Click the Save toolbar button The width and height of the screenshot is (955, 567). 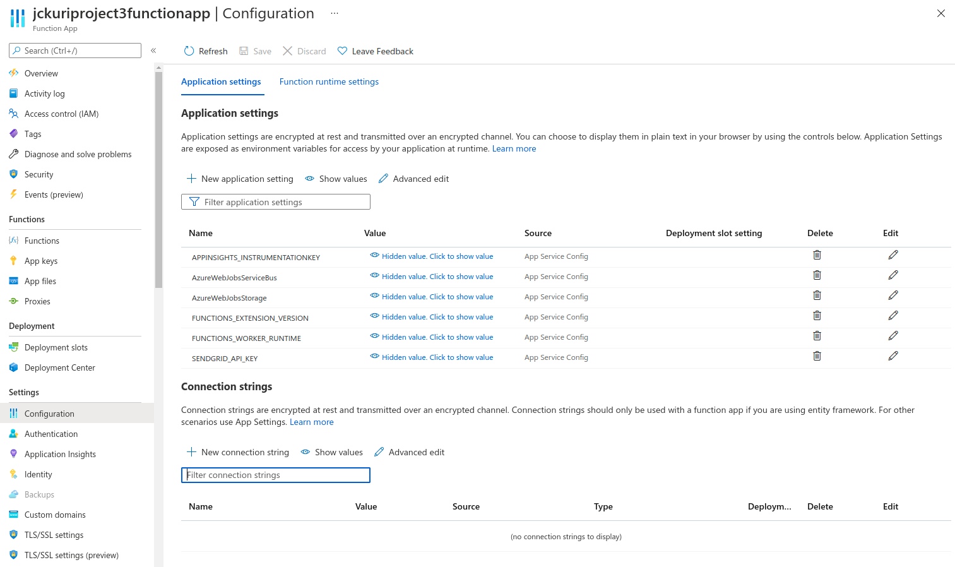(255, 51)
